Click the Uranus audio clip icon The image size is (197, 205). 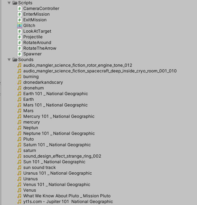(x=19, y=179)
